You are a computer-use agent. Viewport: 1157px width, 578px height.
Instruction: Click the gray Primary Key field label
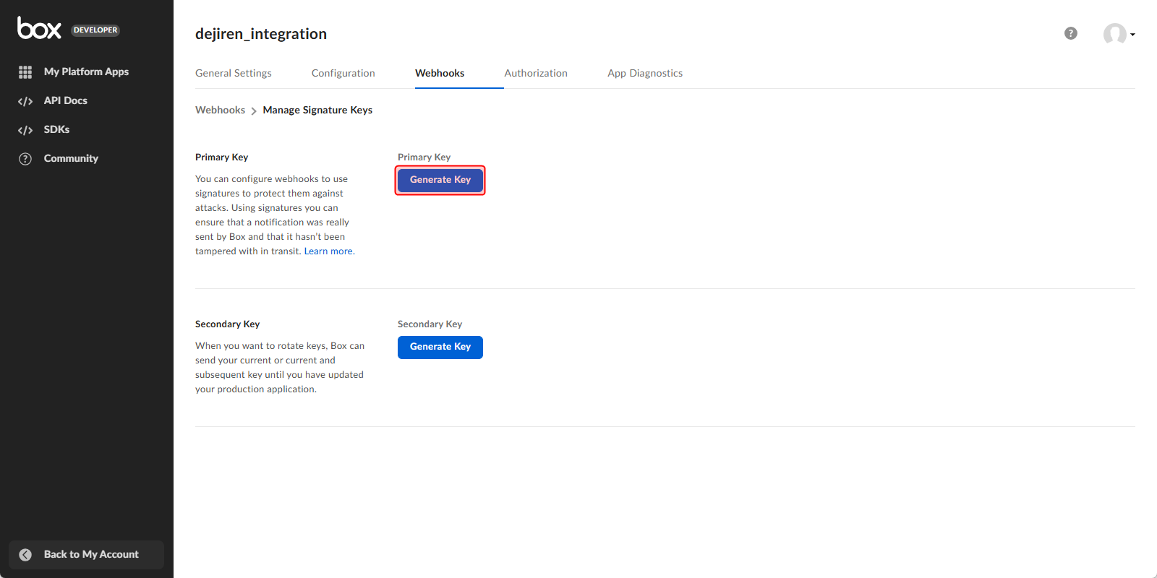[x=424, y=157]
